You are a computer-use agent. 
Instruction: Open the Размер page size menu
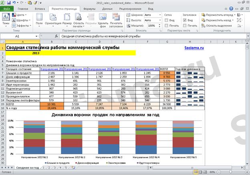(x=67, y=20)
